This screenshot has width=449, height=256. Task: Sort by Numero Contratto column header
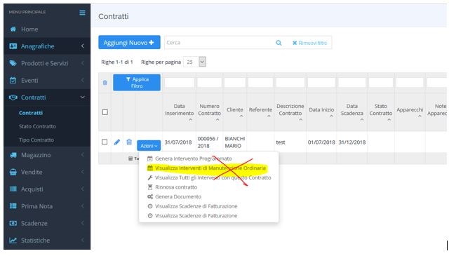coord(209,109)
